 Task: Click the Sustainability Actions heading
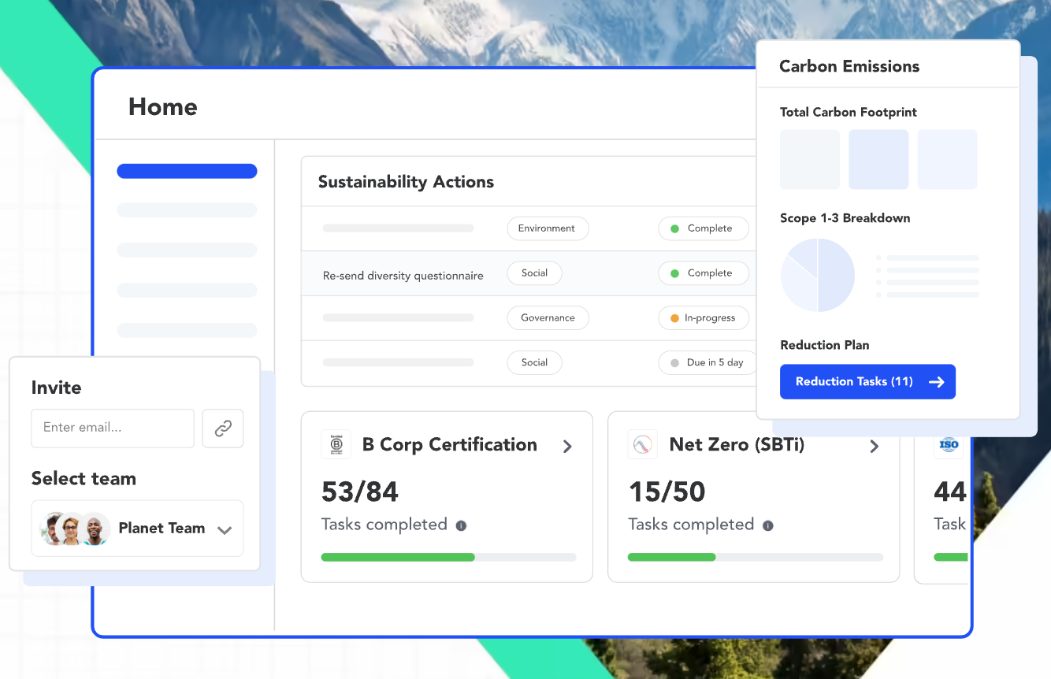click(406, 182)
